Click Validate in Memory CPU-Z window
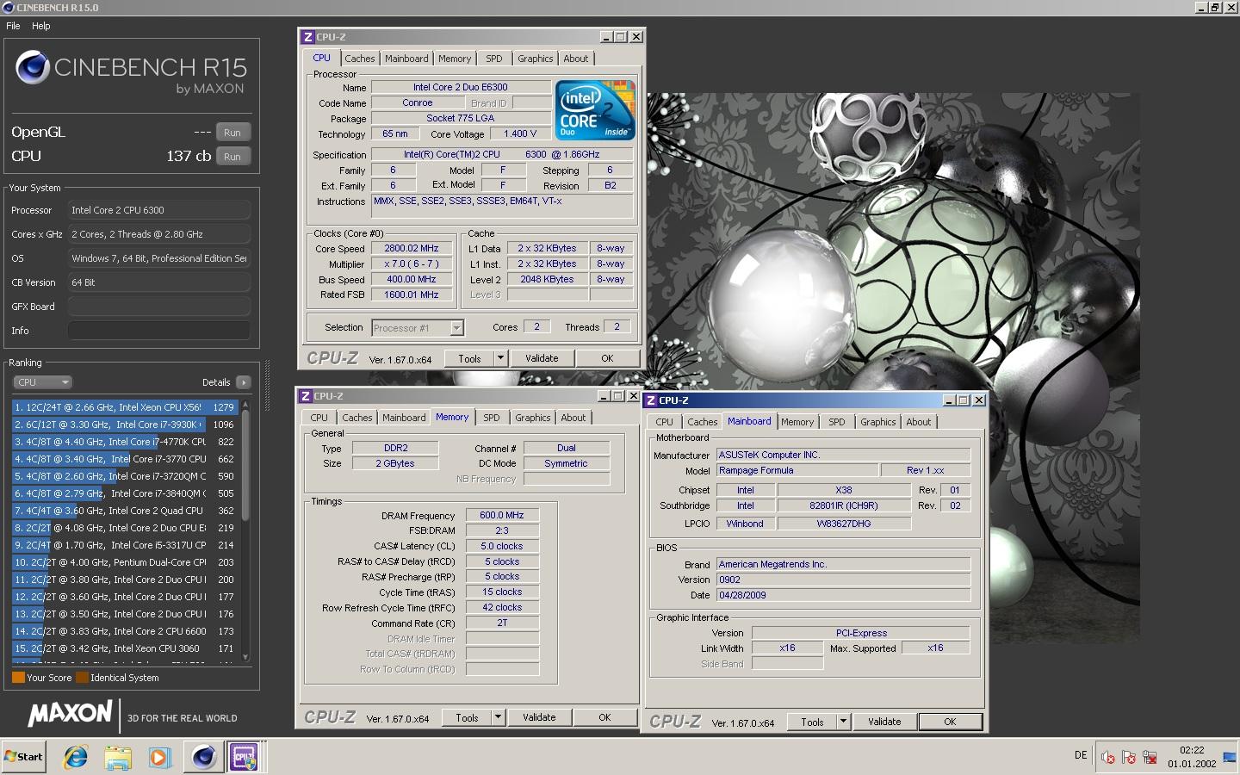Viewport: 1240px width, 775px height. (x=539, y=718)
